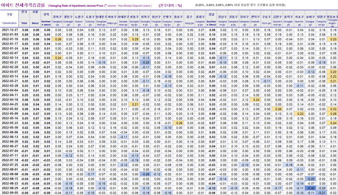The image size is (338, 195).
Task: Select date cell 2022-05-23
Action: [x=10, y=123]
